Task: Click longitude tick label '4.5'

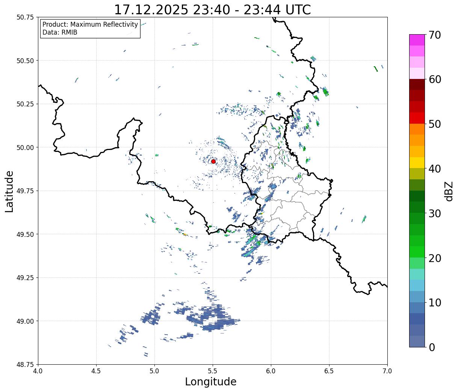Action: click(x=96, y=371)
